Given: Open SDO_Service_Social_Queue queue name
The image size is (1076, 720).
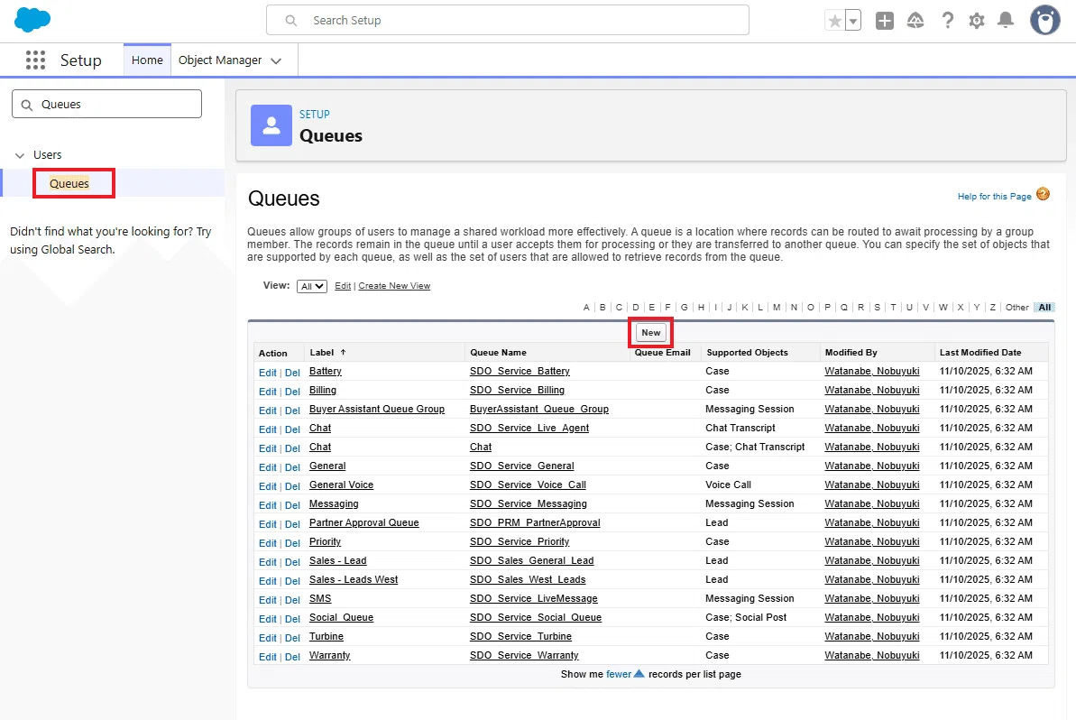Looking at the screenshot, I should [535, 617].
